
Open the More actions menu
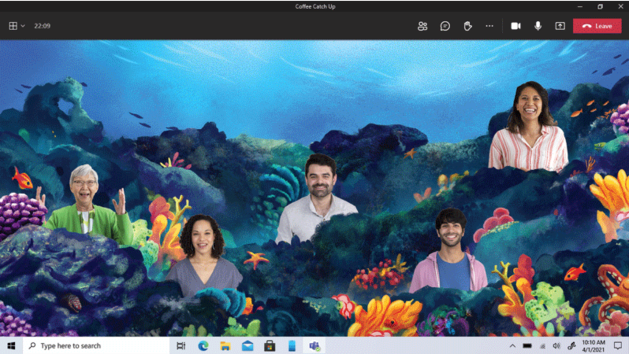click(489, 26)
